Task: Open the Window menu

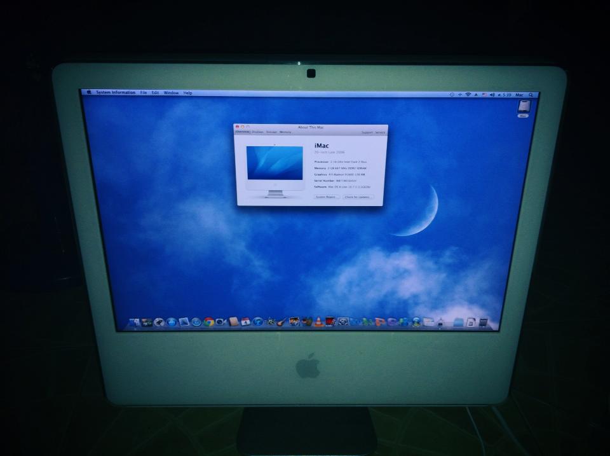Action: point(171,93)
